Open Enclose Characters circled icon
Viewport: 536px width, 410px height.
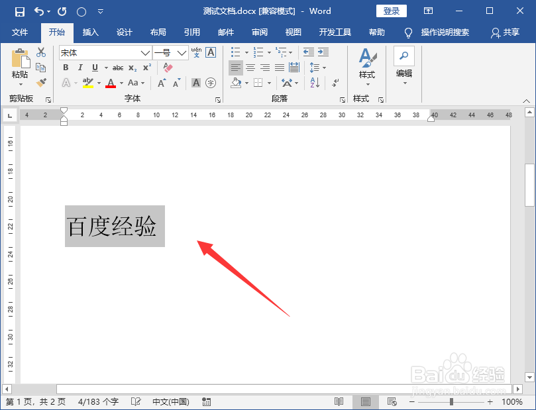[211, 83]
